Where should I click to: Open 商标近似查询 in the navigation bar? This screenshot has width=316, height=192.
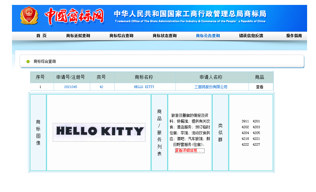[x=78, y=36]
